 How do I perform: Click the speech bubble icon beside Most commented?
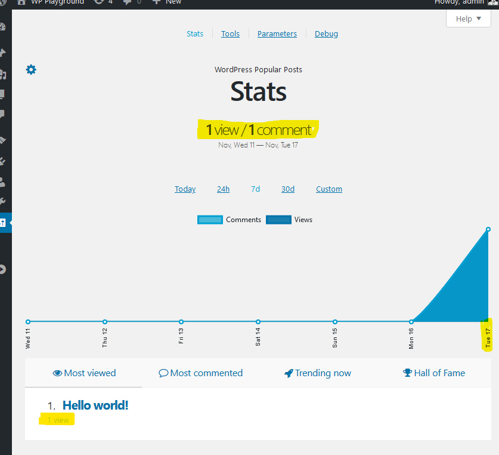(163, 373)
